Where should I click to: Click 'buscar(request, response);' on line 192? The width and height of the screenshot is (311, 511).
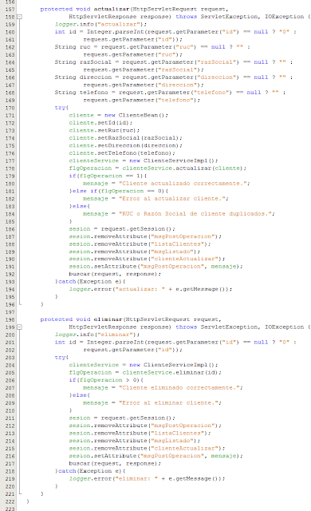click(115, 274)
